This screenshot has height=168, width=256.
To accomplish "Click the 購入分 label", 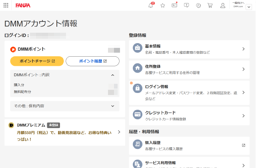I will (x=19, y=85).
